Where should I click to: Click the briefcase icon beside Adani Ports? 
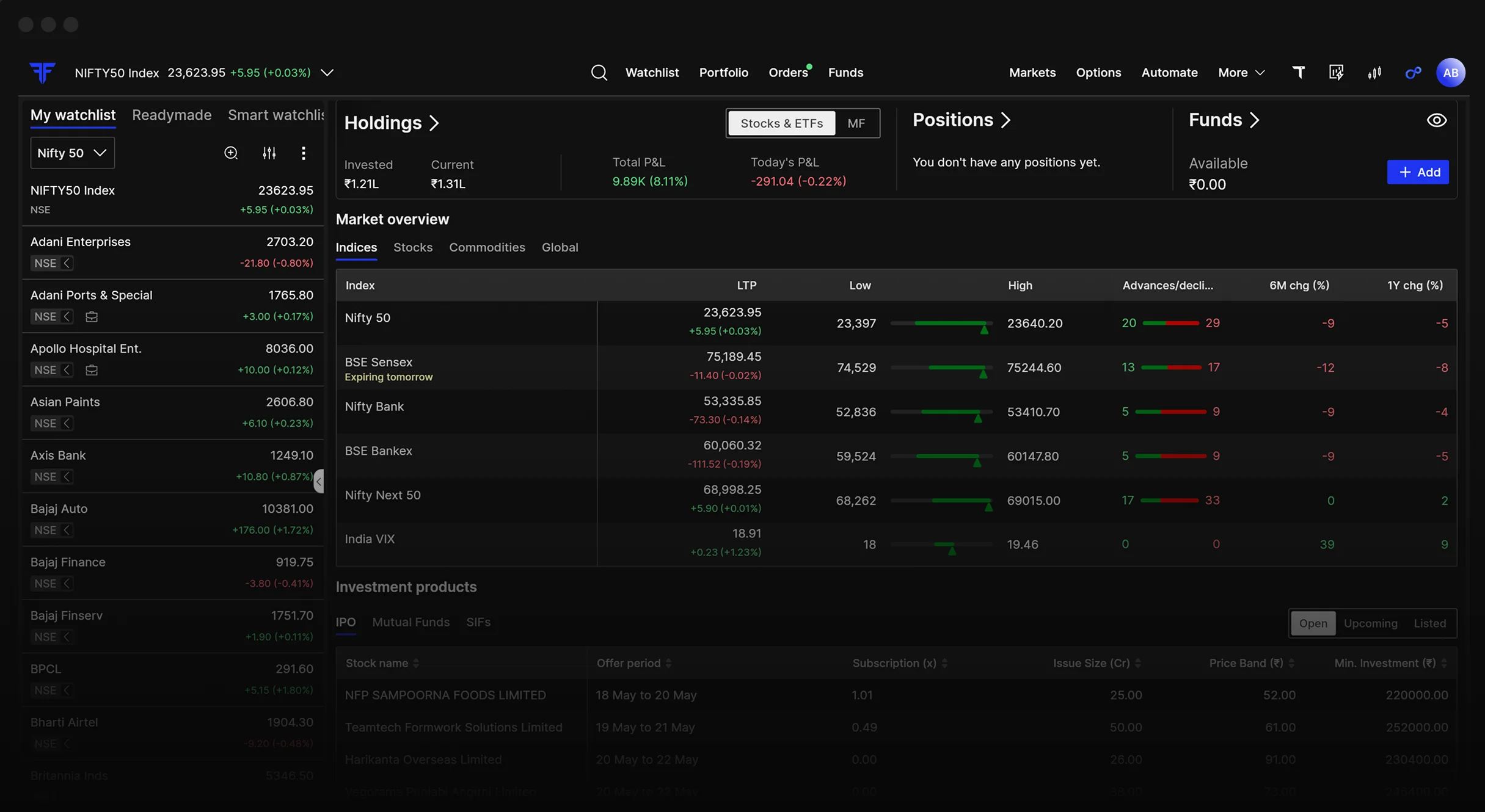coord(92,317)
